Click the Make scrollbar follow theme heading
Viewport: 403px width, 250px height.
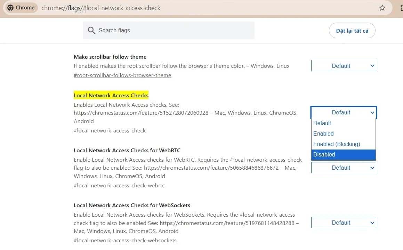coord(110,57)
